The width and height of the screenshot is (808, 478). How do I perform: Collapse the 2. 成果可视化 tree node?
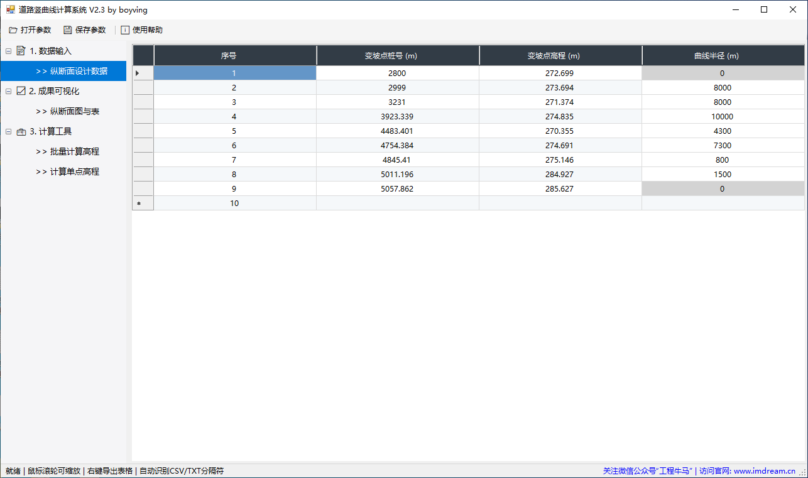coord(8,91)
